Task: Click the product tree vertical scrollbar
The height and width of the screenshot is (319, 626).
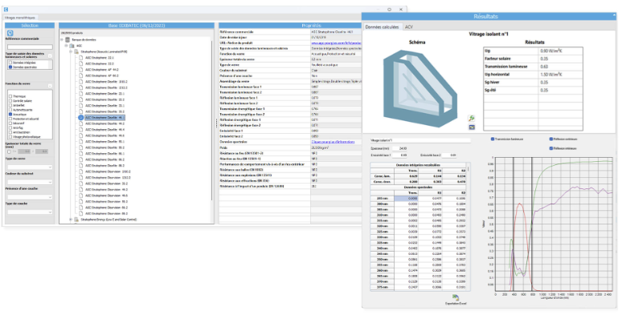Action: (x=212, y=119)
